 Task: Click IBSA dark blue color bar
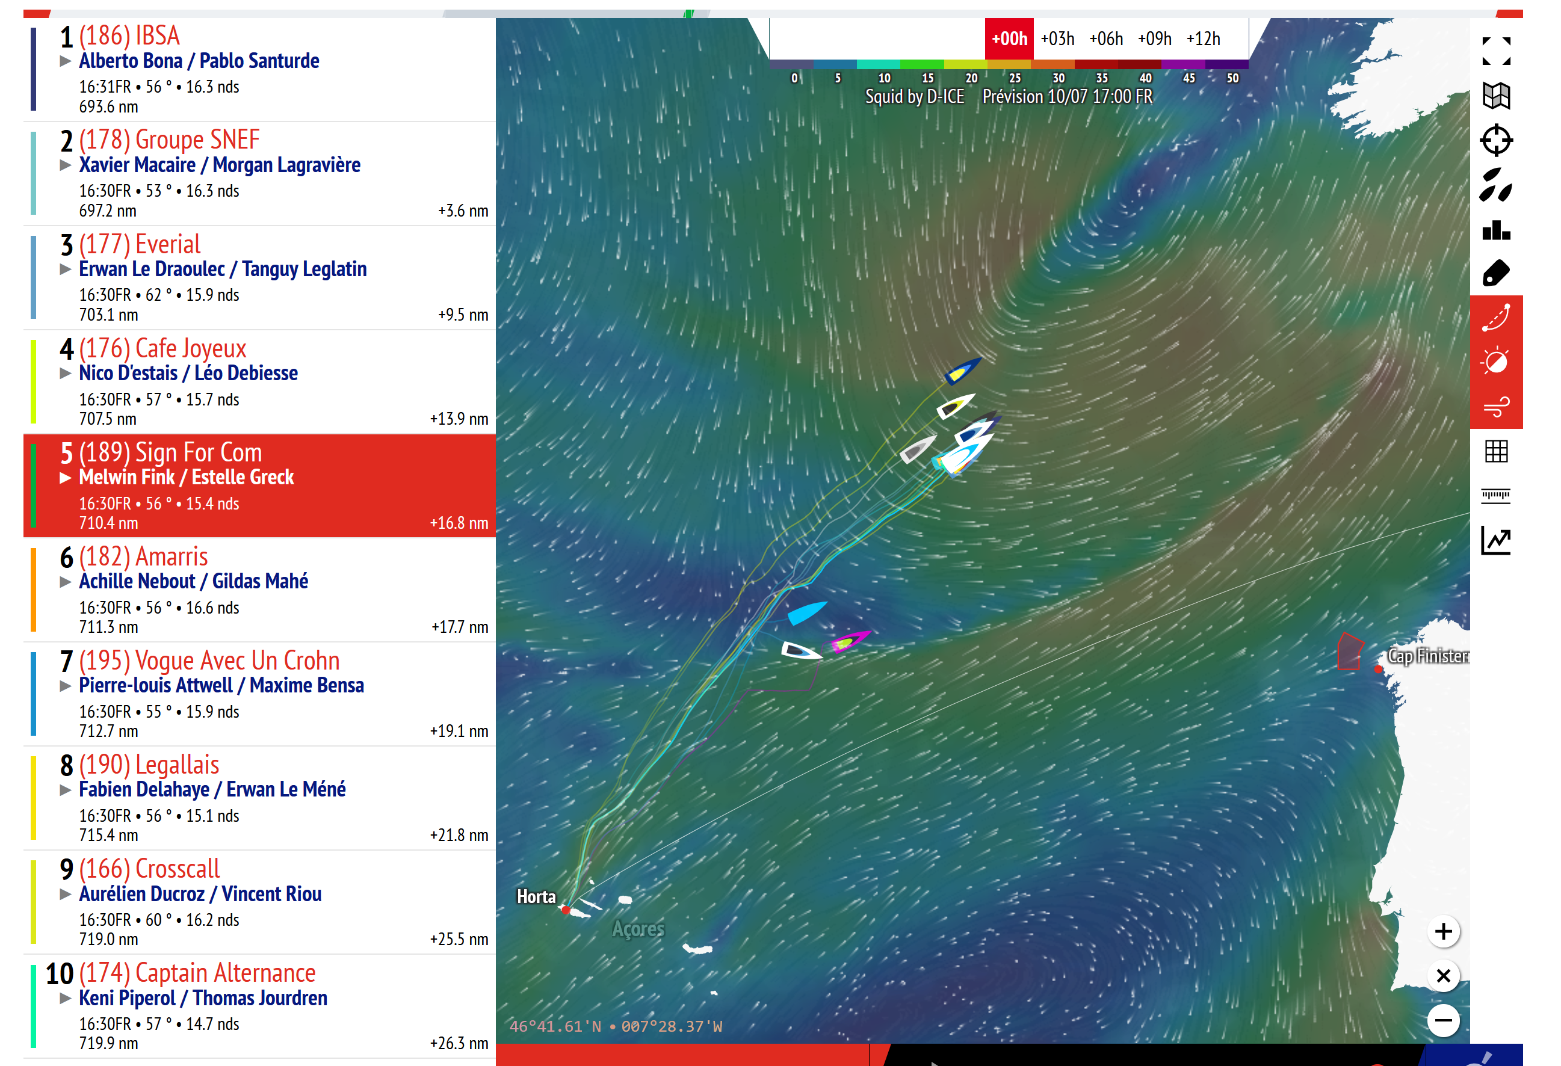(x=33, y=69)
